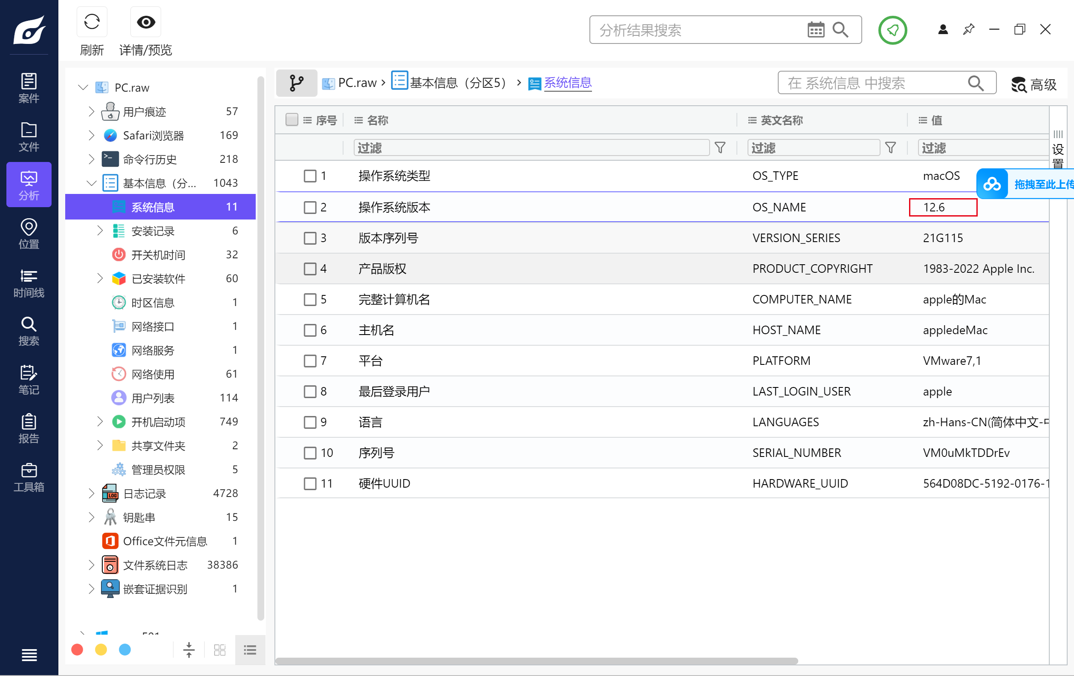Expand the Safari浏览器 tree node
The height and width of the screenshot is (676, 1074).
tap(91, 135)
